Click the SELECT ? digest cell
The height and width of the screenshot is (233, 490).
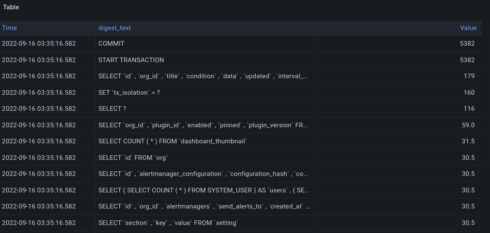click(206, 109)
